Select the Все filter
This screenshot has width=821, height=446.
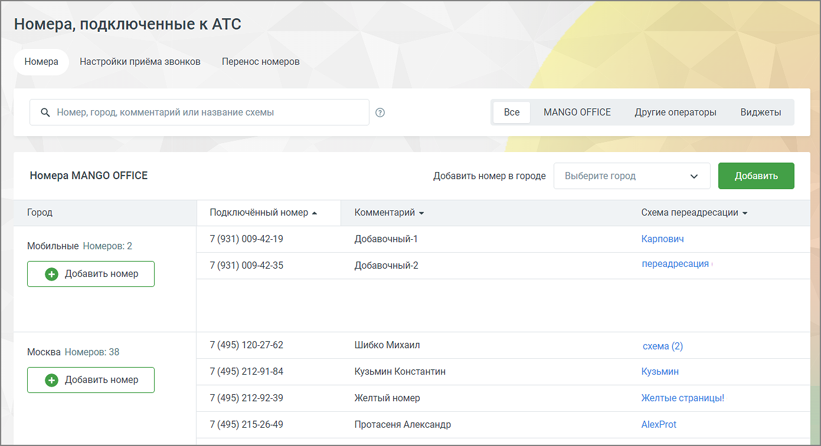pyautogui.click(x=512, y=113)
